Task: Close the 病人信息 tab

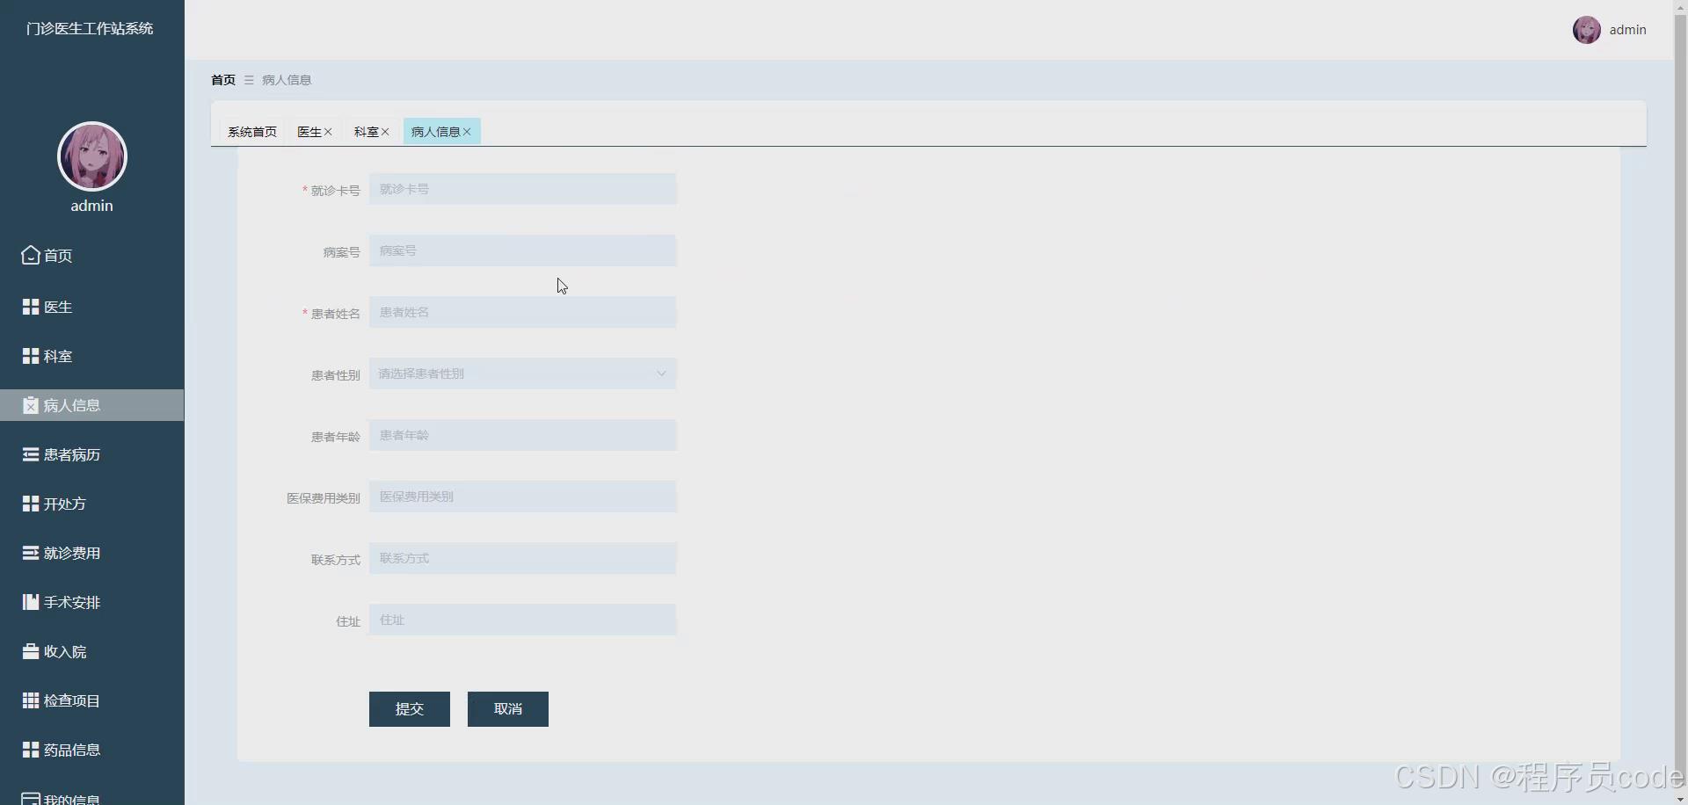Action: 467,132
